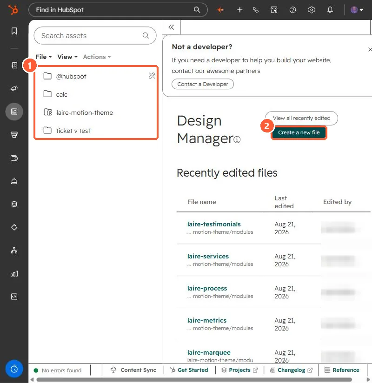Open laire-services file link
Viewport: 372px width, 383px height.
click(208, 256)
